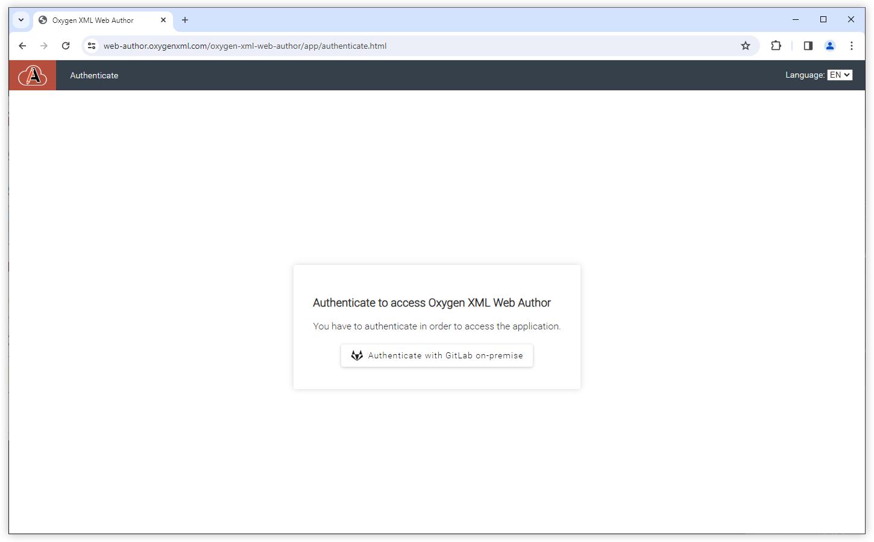The width and height of the screenshot is (874, 542).
Task: Click the heading Authenticate to access Oxygen XML Web Author
Action: tap(432, 303)
